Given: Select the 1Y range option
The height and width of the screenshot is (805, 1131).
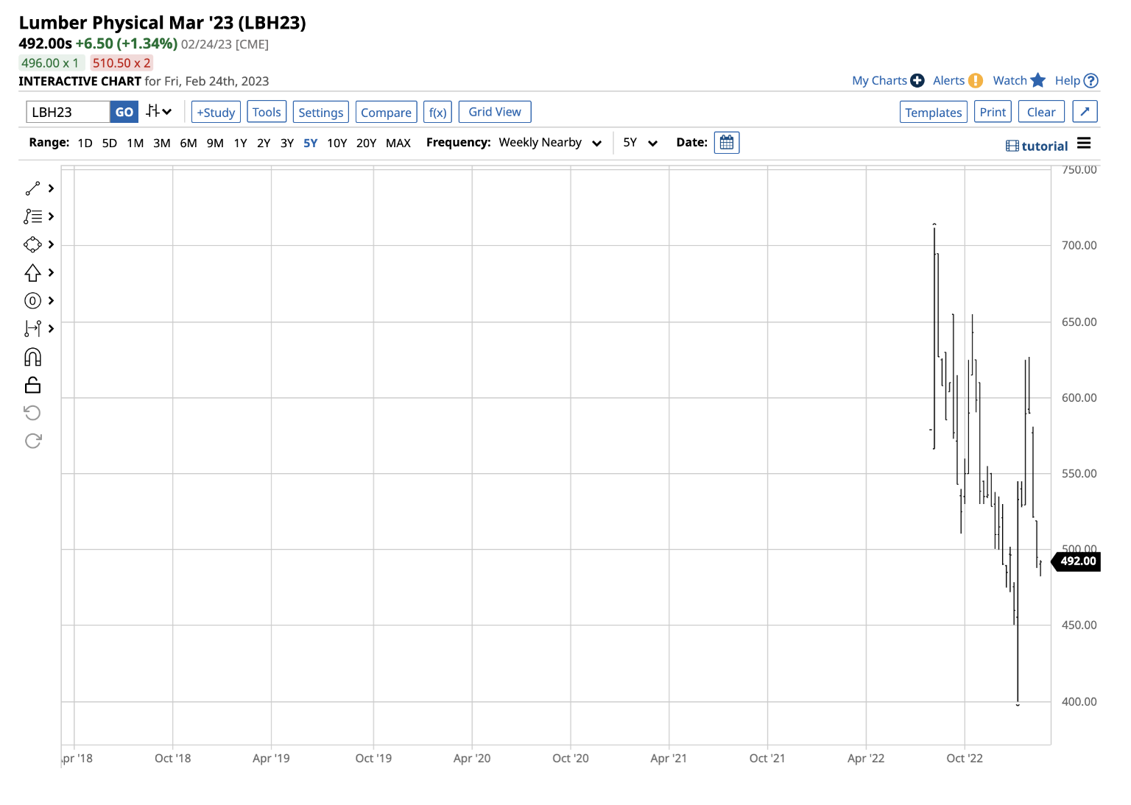Looking at the screenshot, I should click(x=240, y=143).
